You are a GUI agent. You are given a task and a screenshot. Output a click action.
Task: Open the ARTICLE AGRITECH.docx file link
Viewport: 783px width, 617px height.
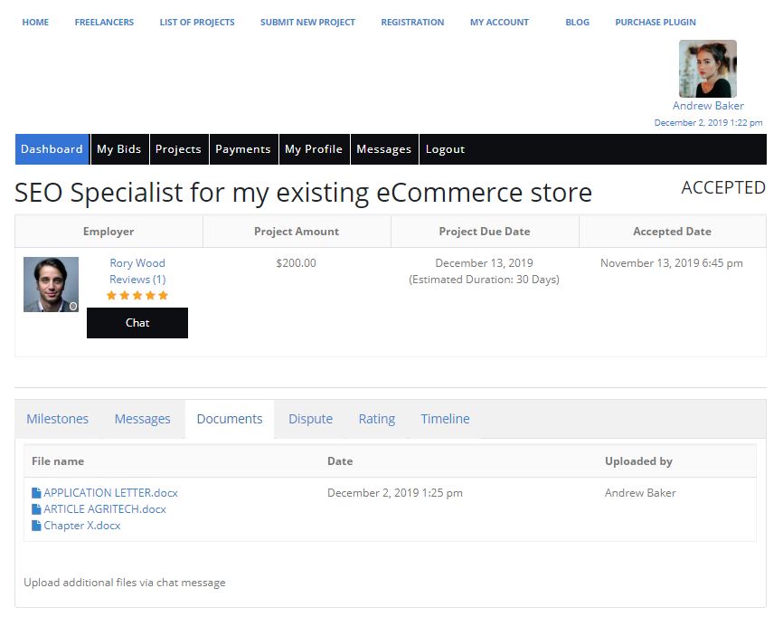click(x=104, y=509)
